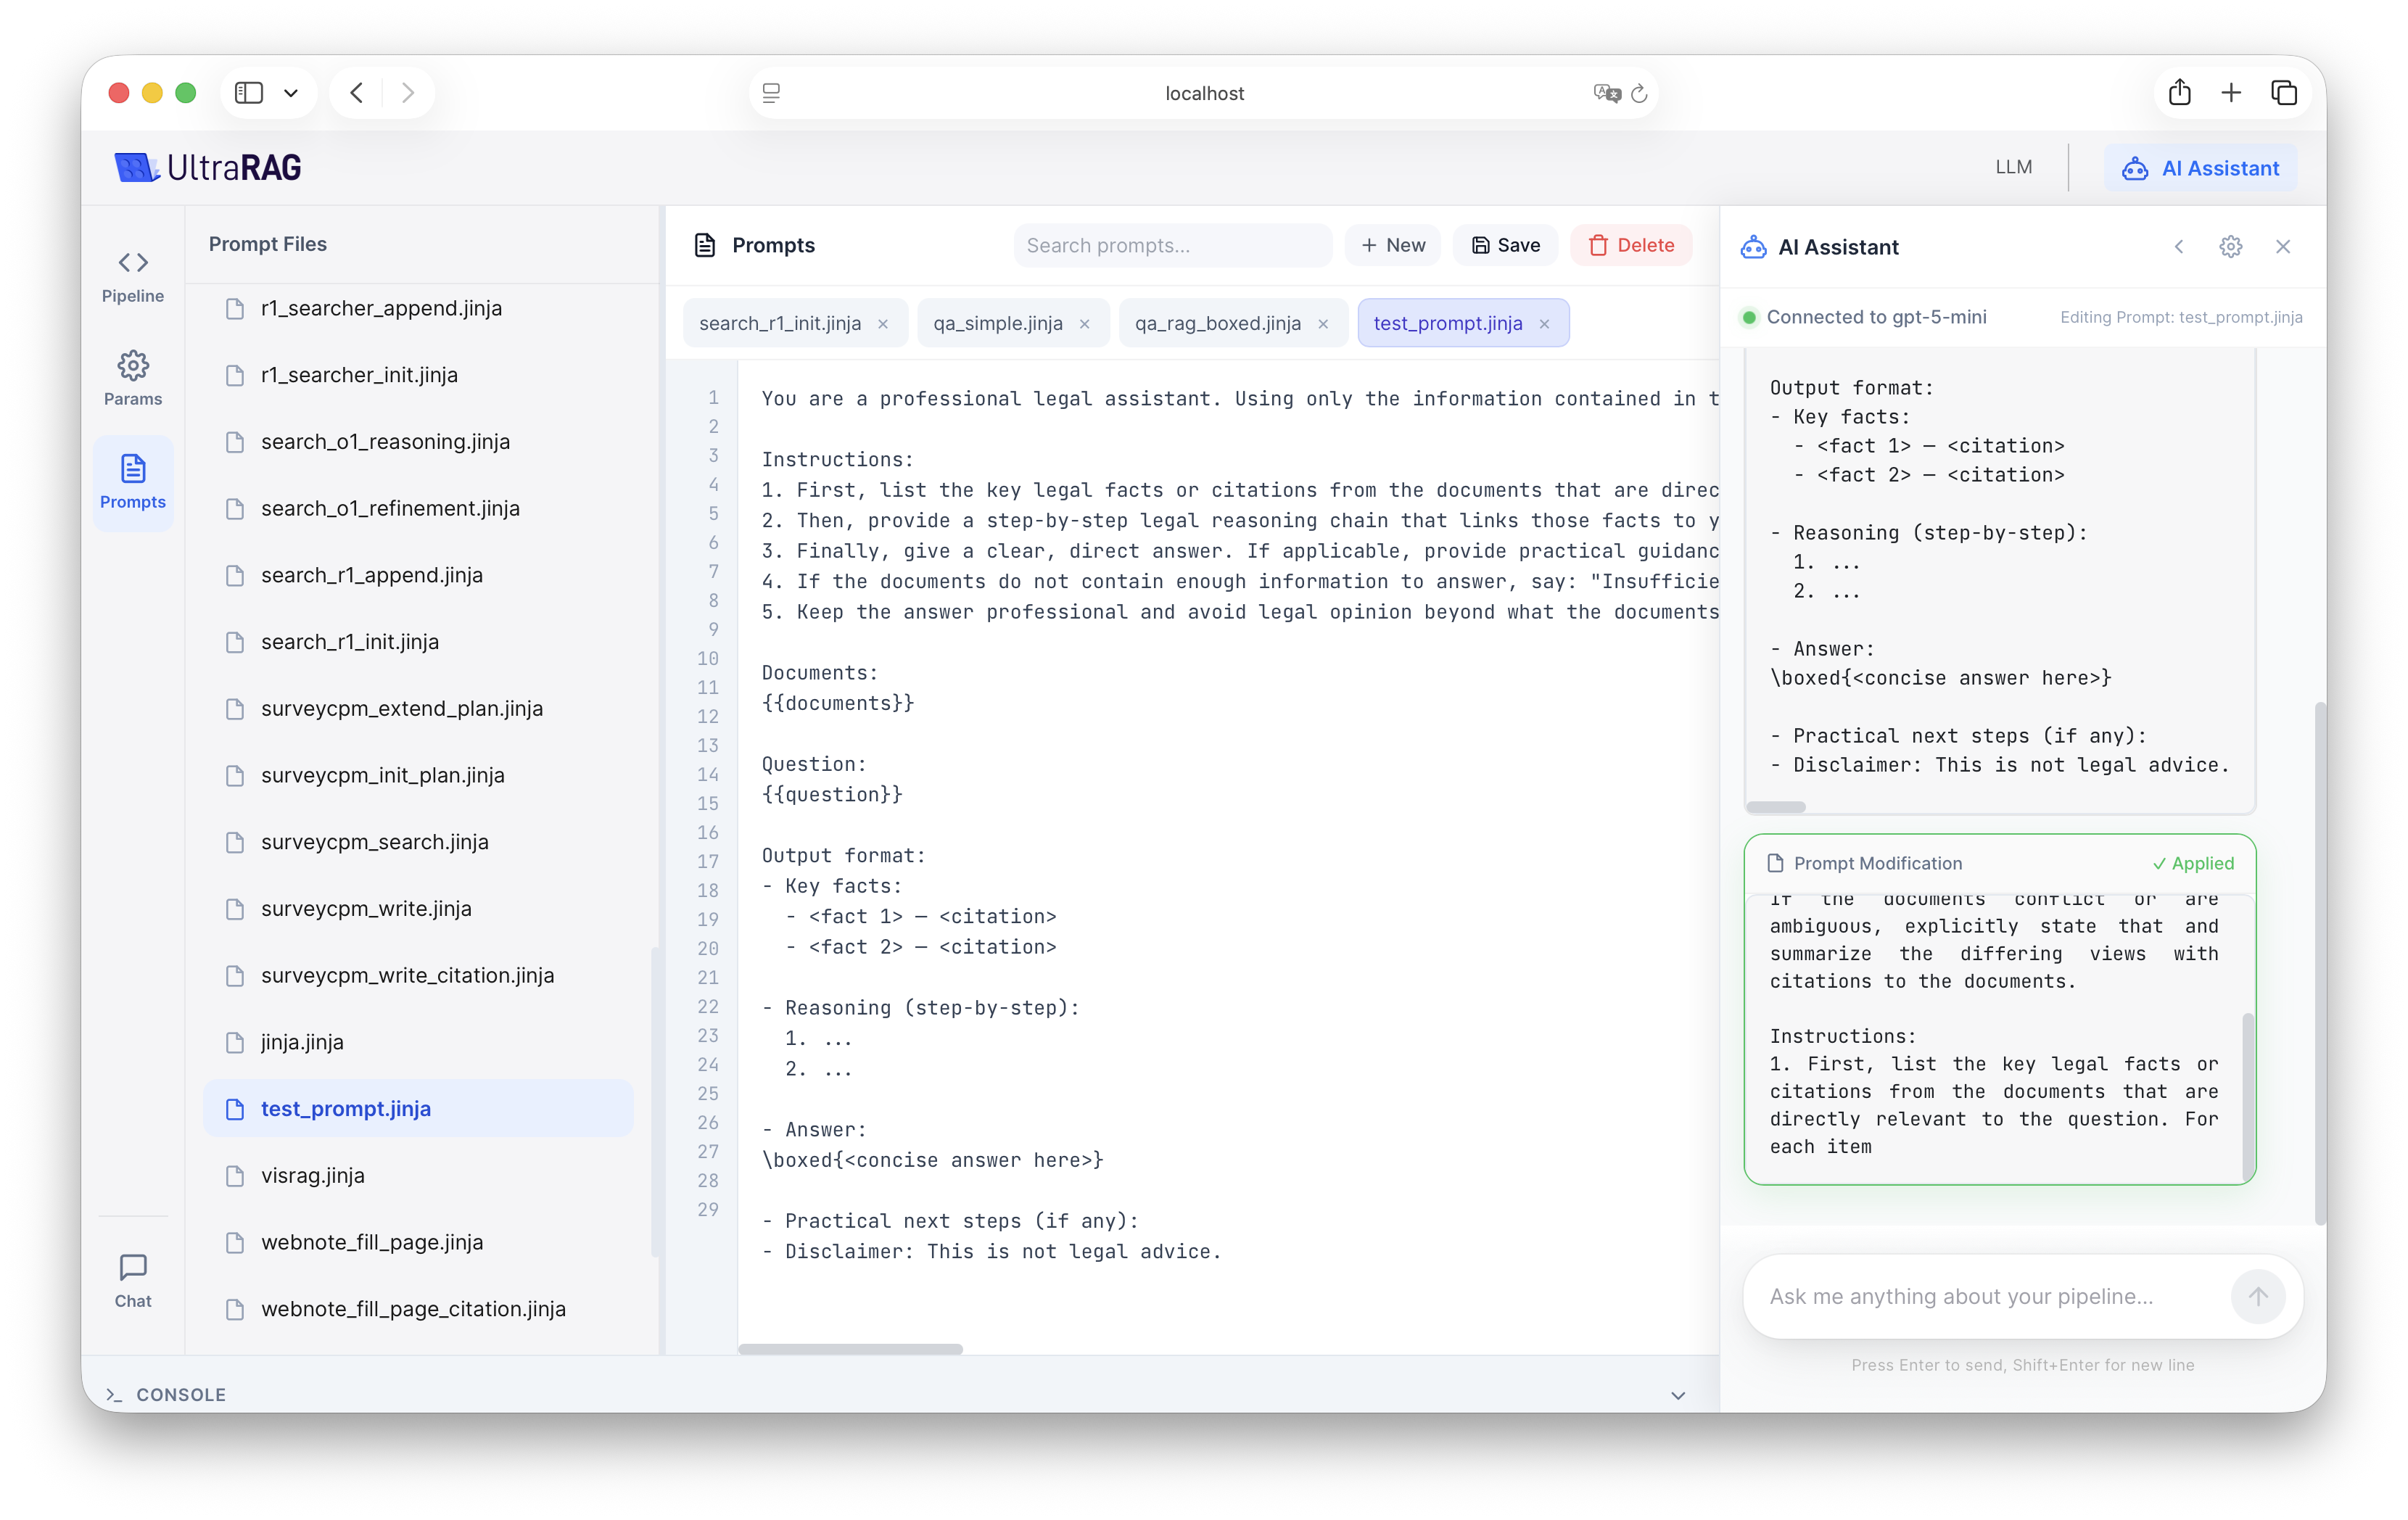Click the AI Assistant settings gear
The height and width of the screenshot is (1520, 2408).
tap(2230, 247)
